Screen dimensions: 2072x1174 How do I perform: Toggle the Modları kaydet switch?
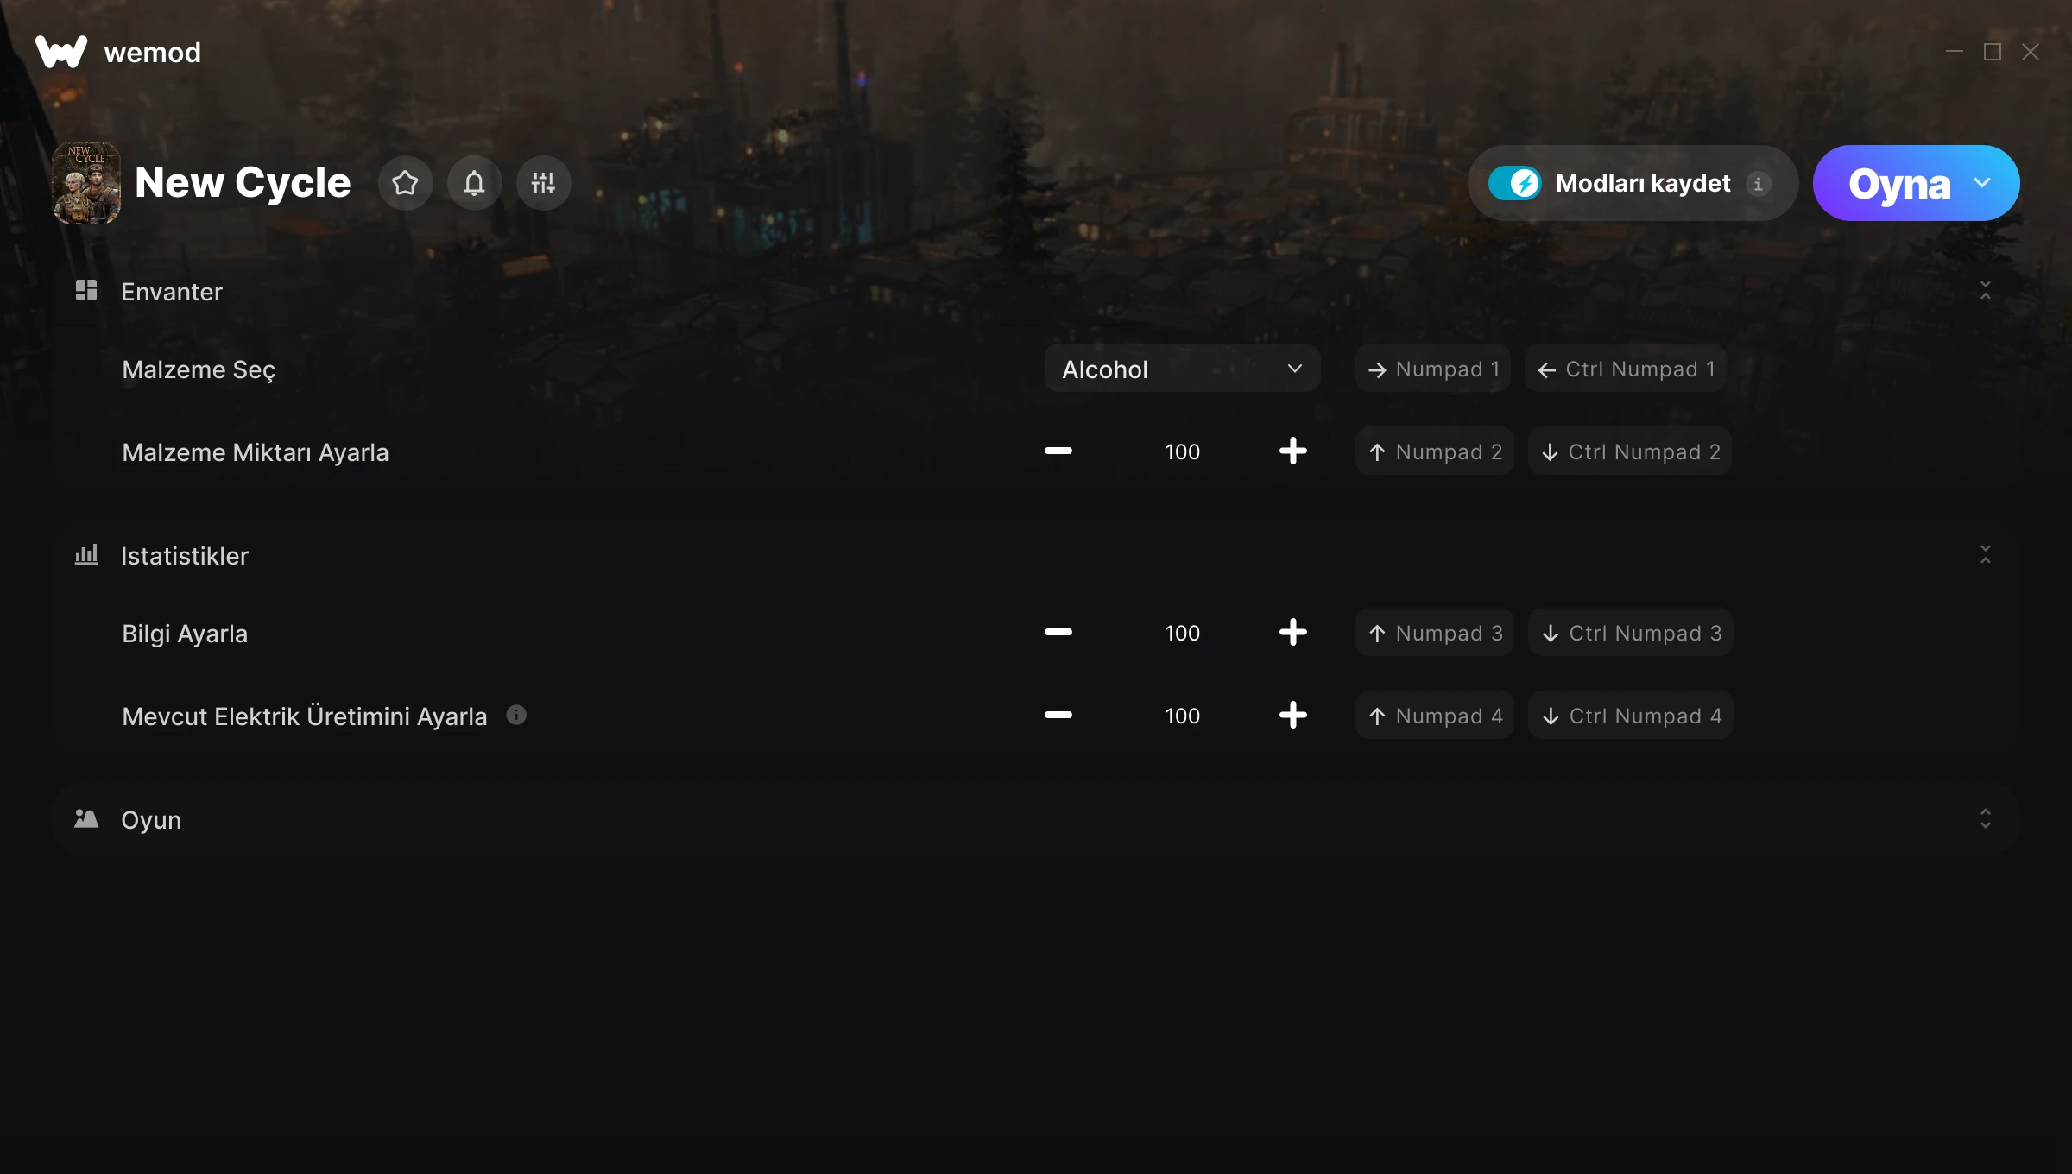coord(1514,183)
